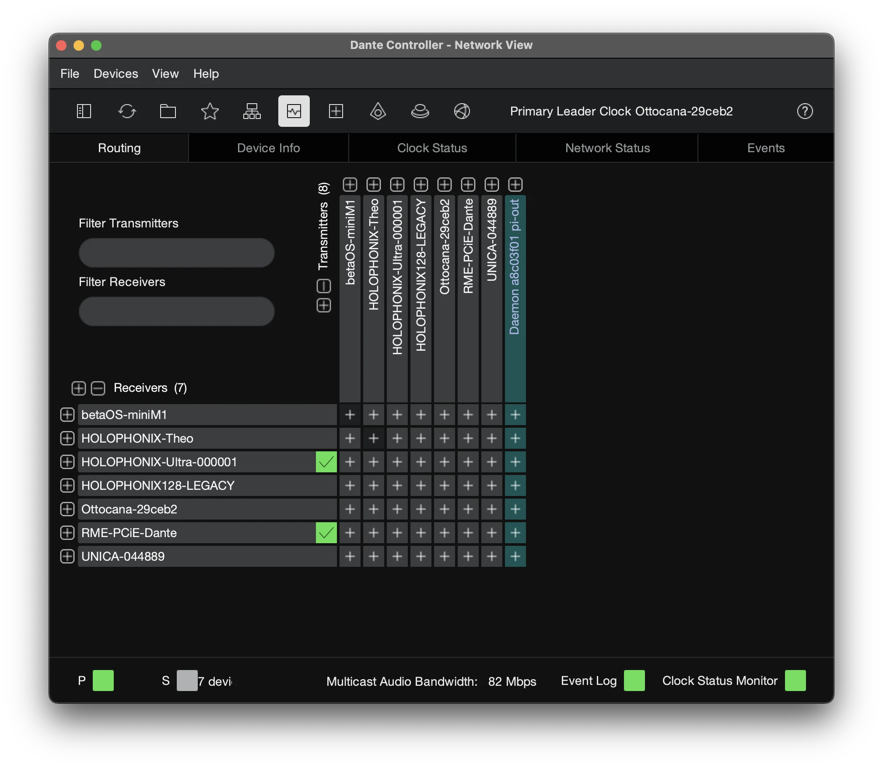Open the folder icon to load a preset
Image resolution: width=883 pixels, height=768 pixels.
click(x=168, y=111)
